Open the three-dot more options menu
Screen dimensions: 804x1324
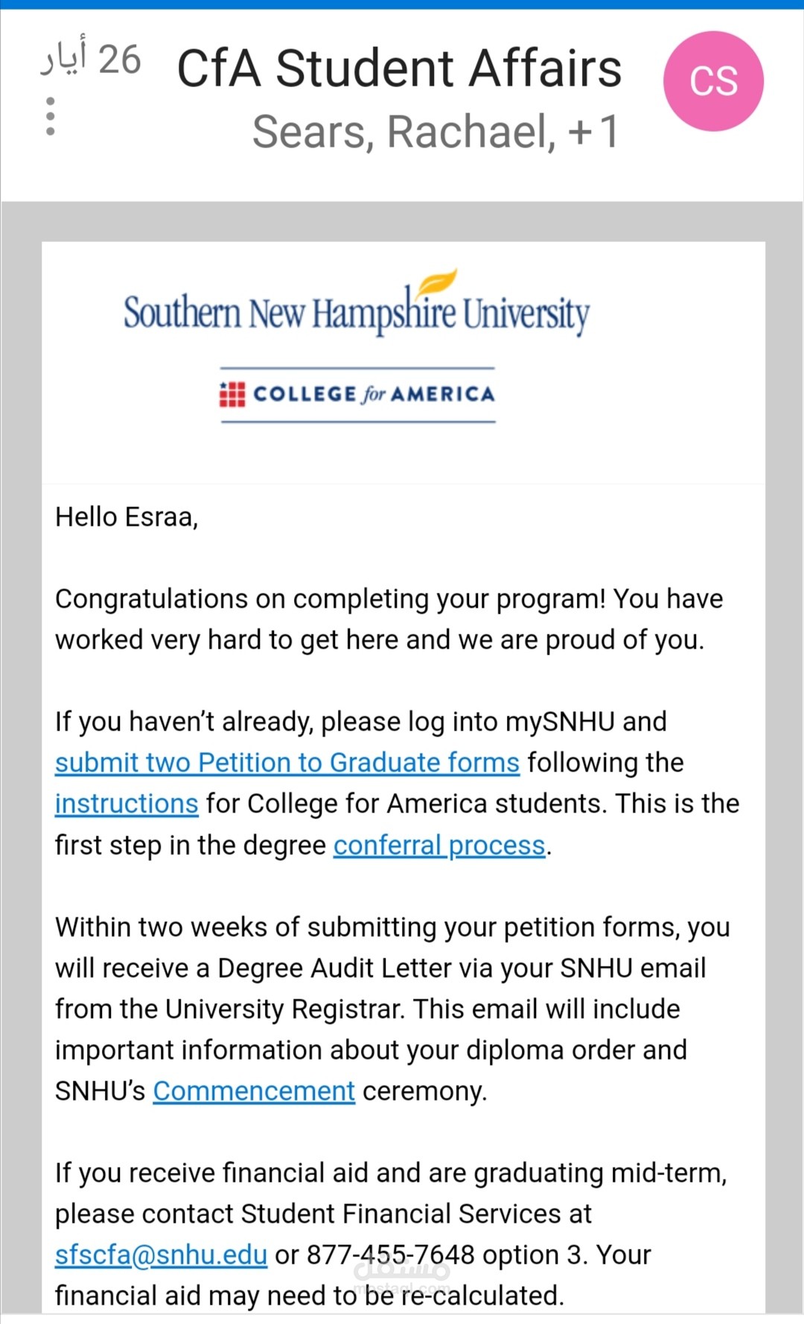[x=50, y=116]
